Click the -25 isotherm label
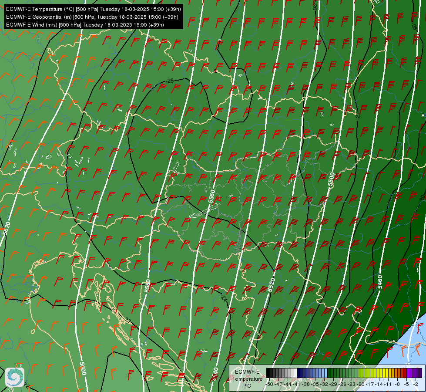This screenshot has height=392, width=426. tap(170, 81)
